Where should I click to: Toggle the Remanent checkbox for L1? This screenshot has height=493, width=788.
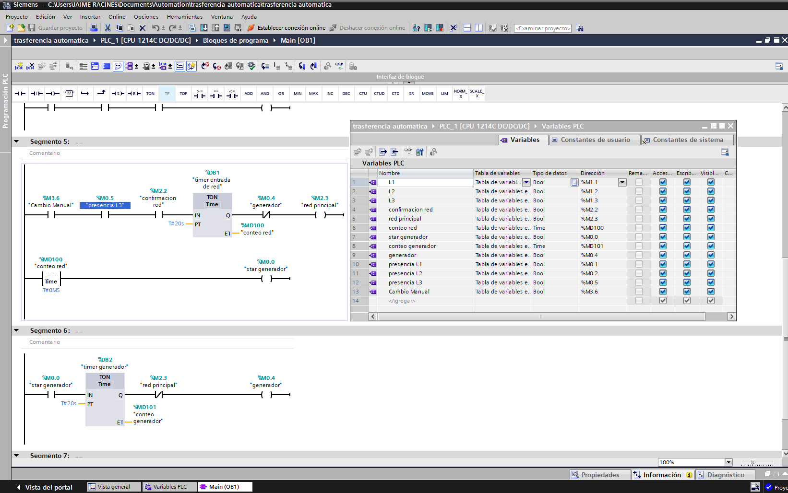[639, 182]
